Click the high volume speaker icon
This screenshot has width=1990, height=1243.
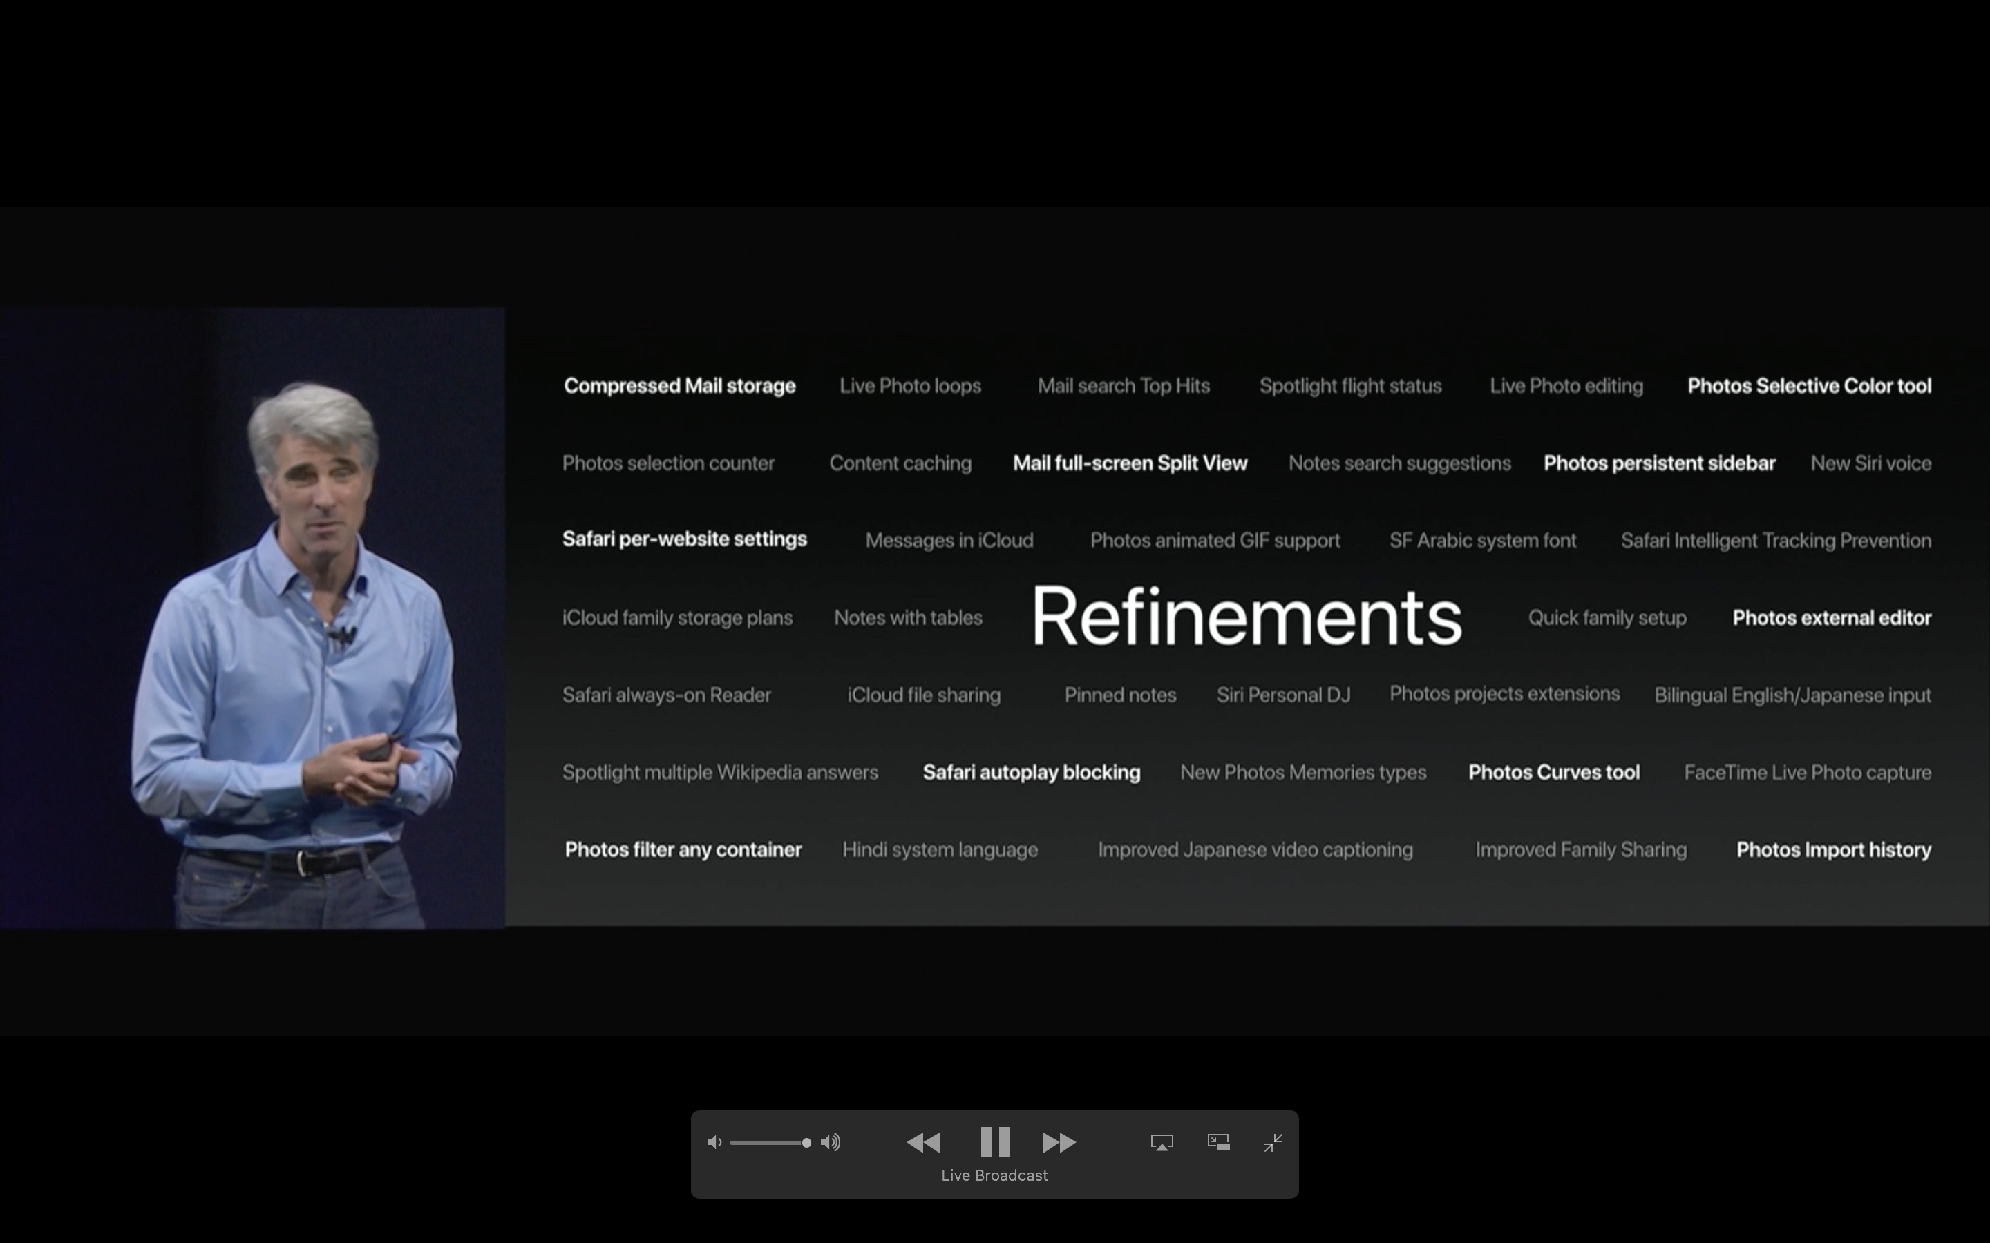[x=831, y=1142]
